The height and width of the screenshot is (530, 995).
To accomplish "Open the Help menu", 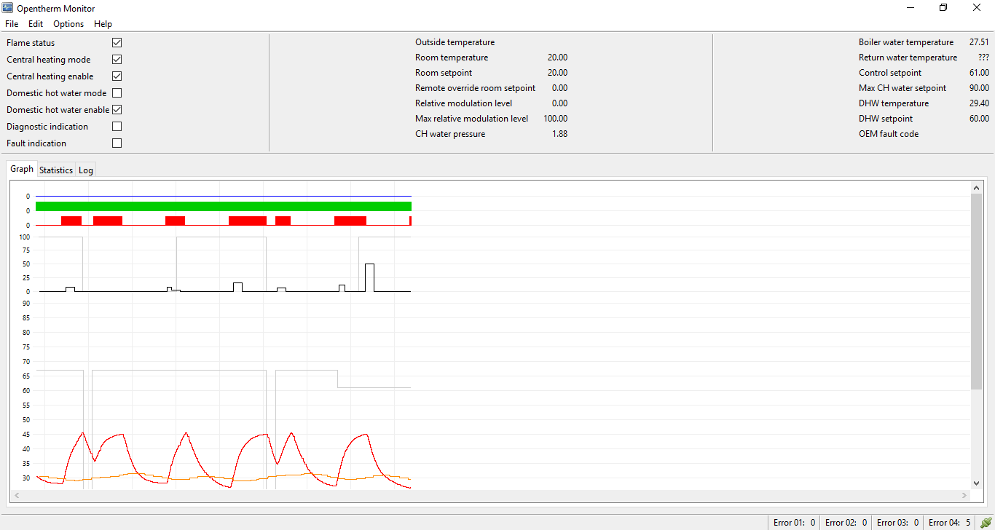I will coord(103,24).
